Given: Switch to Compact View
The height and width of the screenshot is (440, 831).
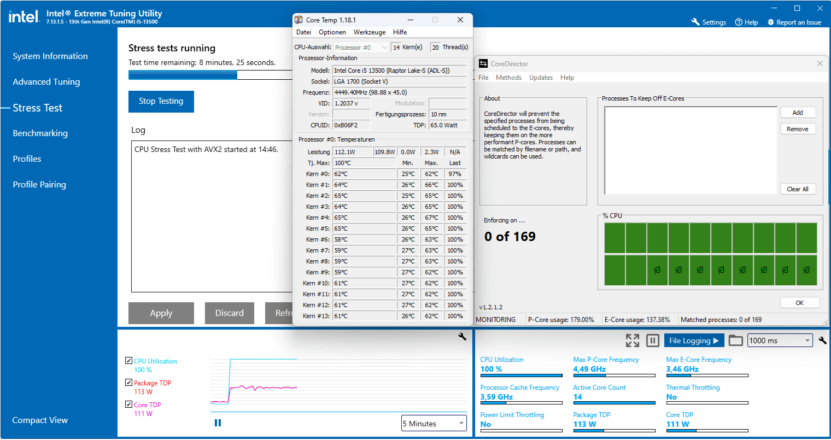Looking at the screenshot, I should pos(40,420).
